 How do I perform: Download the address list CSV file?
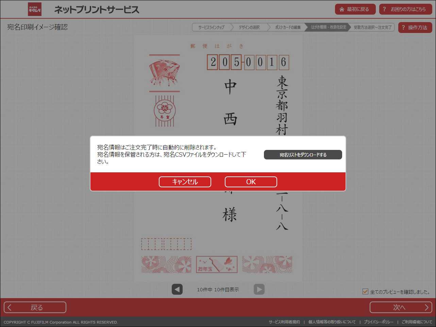[x=303, y=155]
